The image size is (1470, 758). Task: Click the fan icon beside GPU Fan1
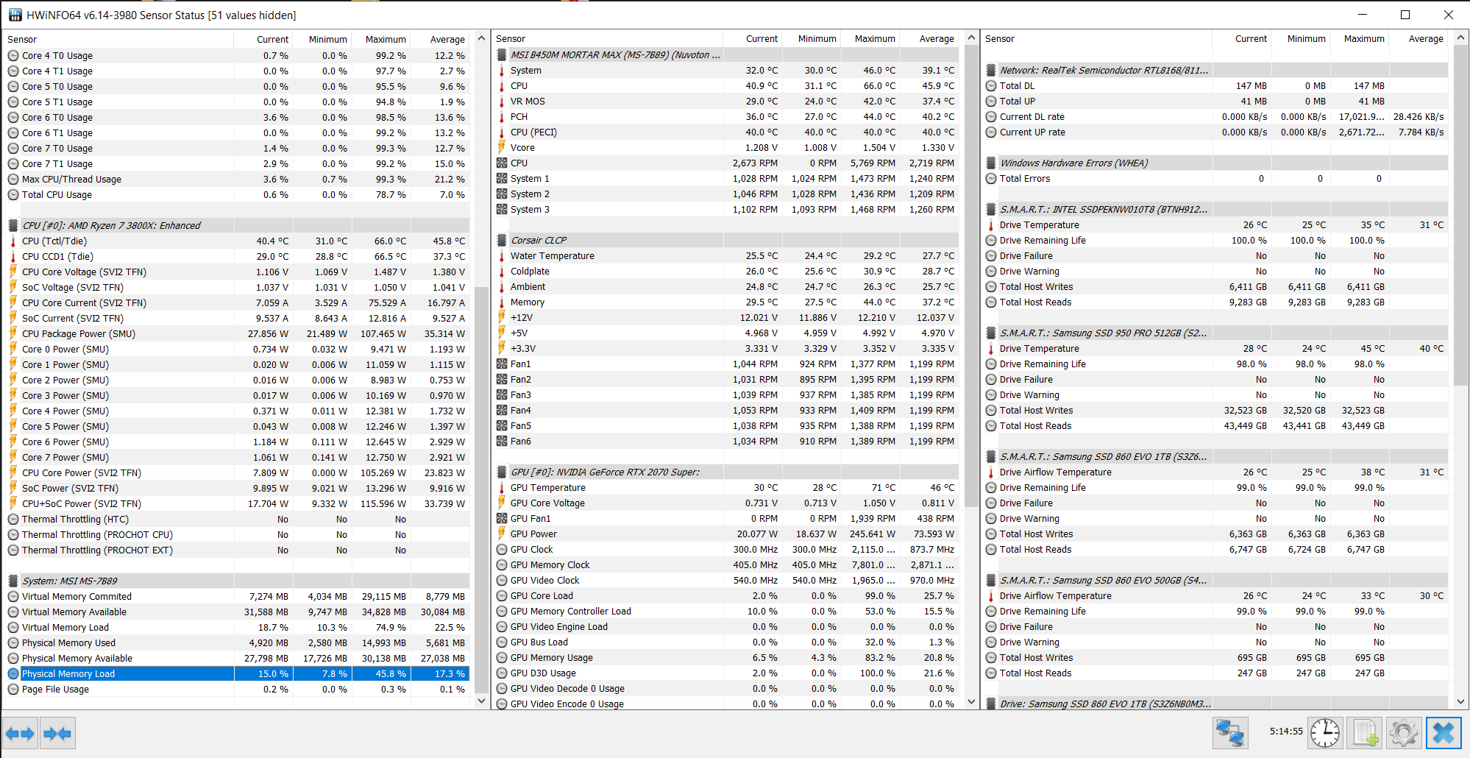[x=502, y=519]
